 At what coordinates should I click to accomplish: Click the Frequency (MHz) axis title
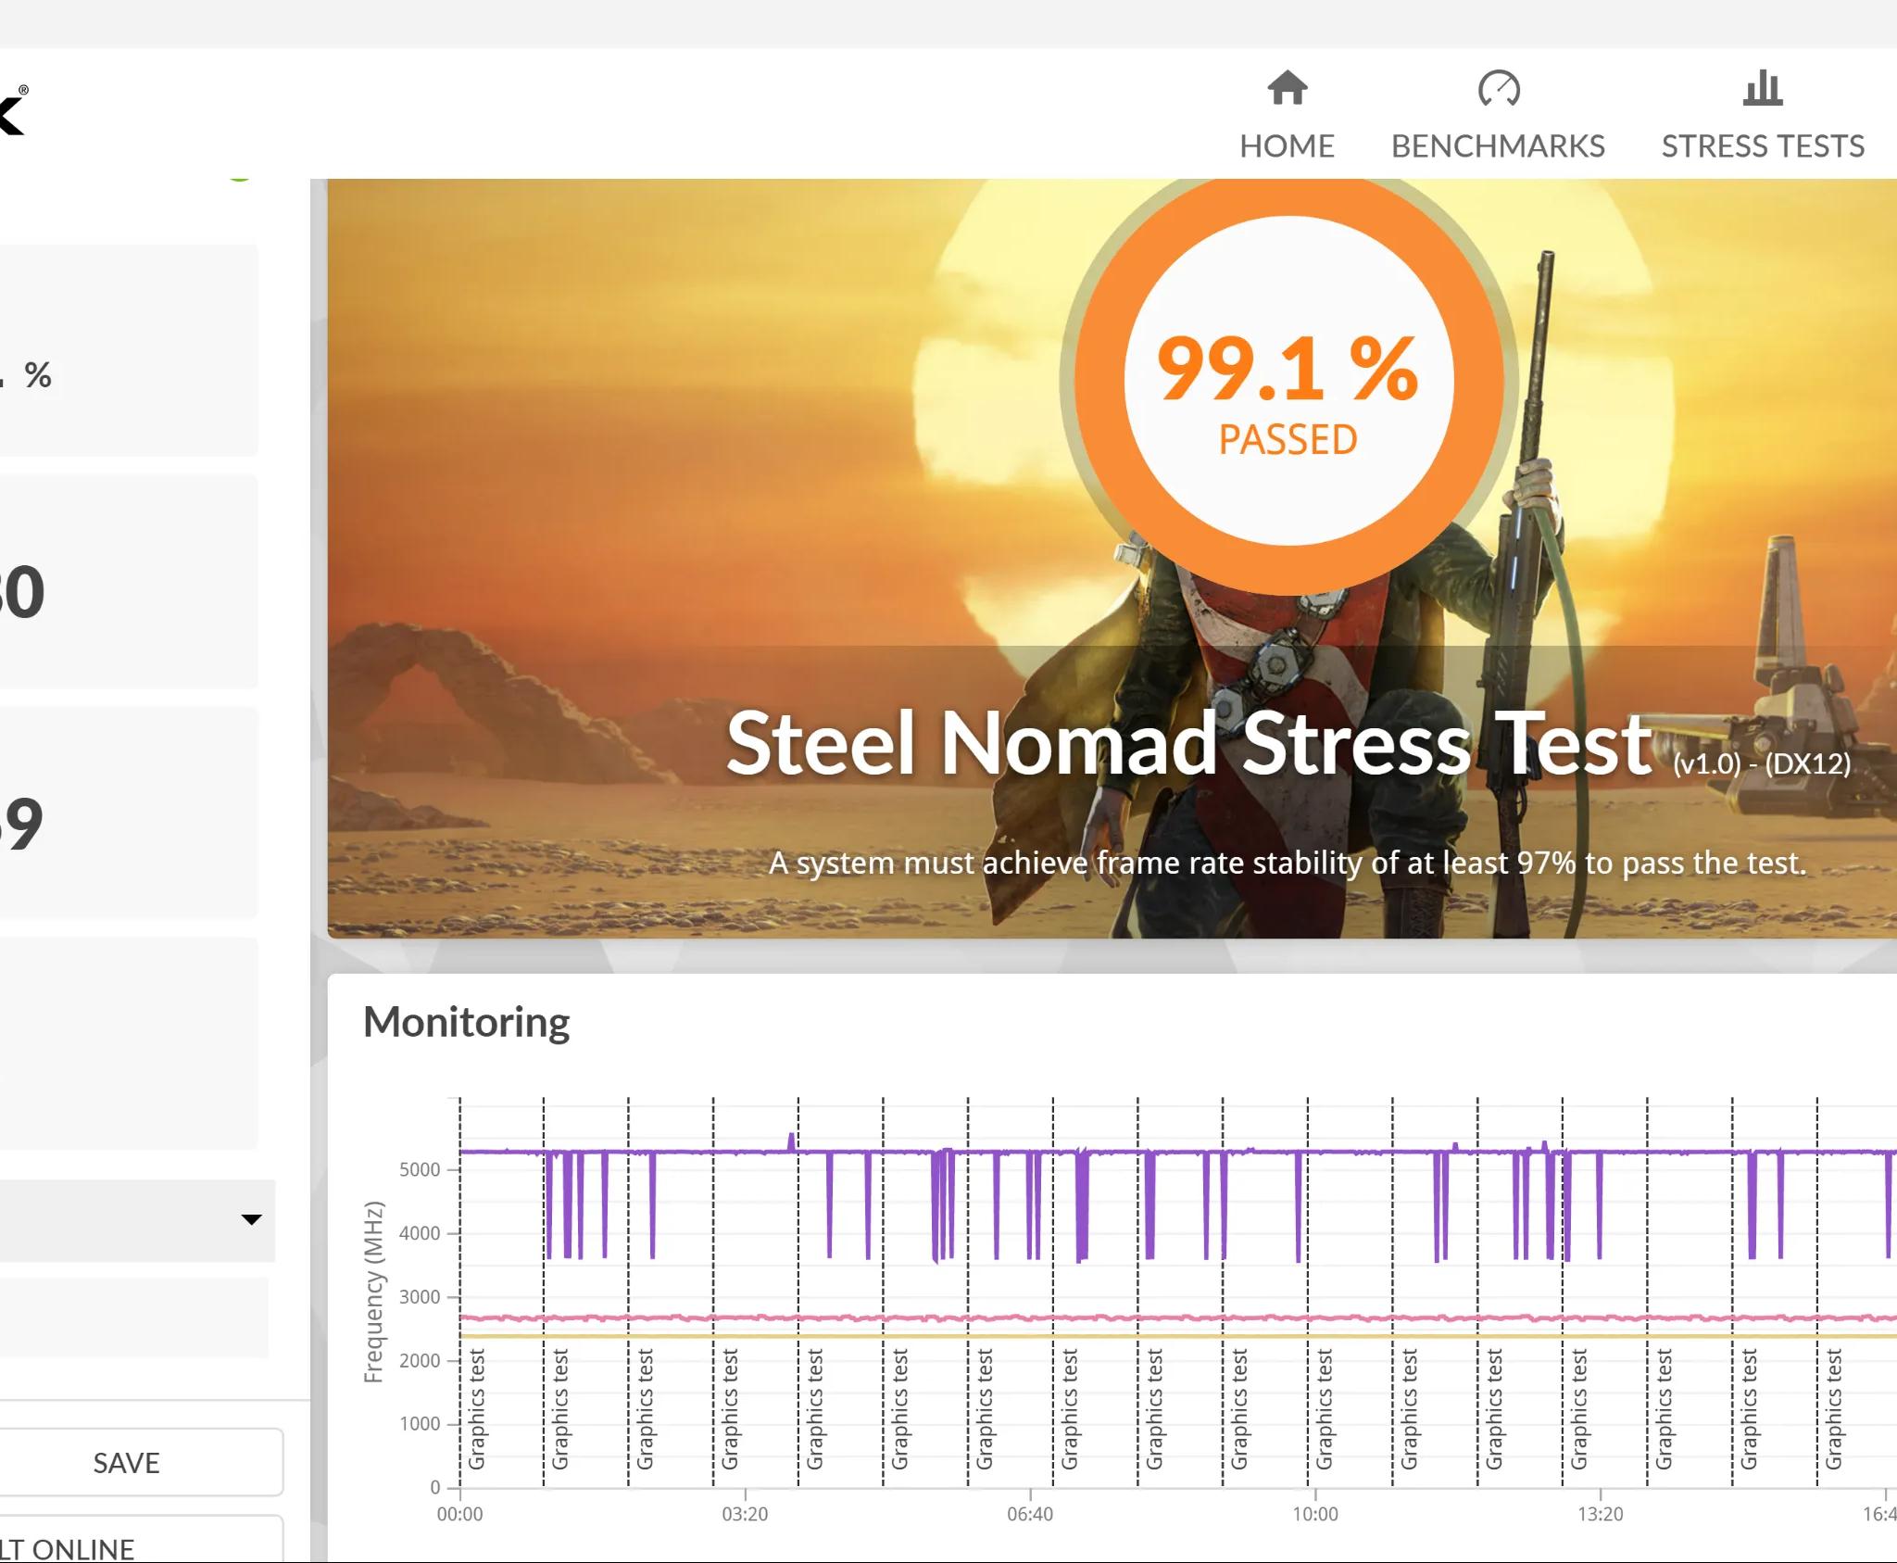pyautogui.click(x=373, y=1292)
